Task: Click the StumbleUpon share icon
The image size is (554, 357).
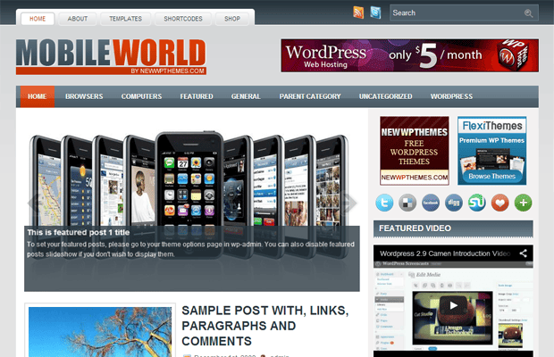Action: point(477,203)
